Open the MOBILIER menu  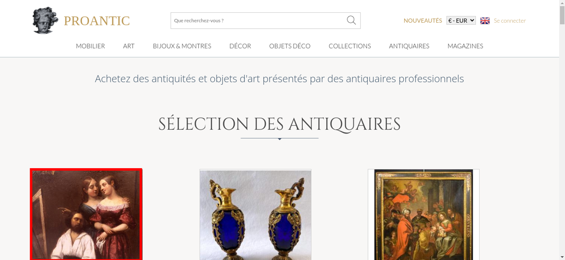[90, 46]
